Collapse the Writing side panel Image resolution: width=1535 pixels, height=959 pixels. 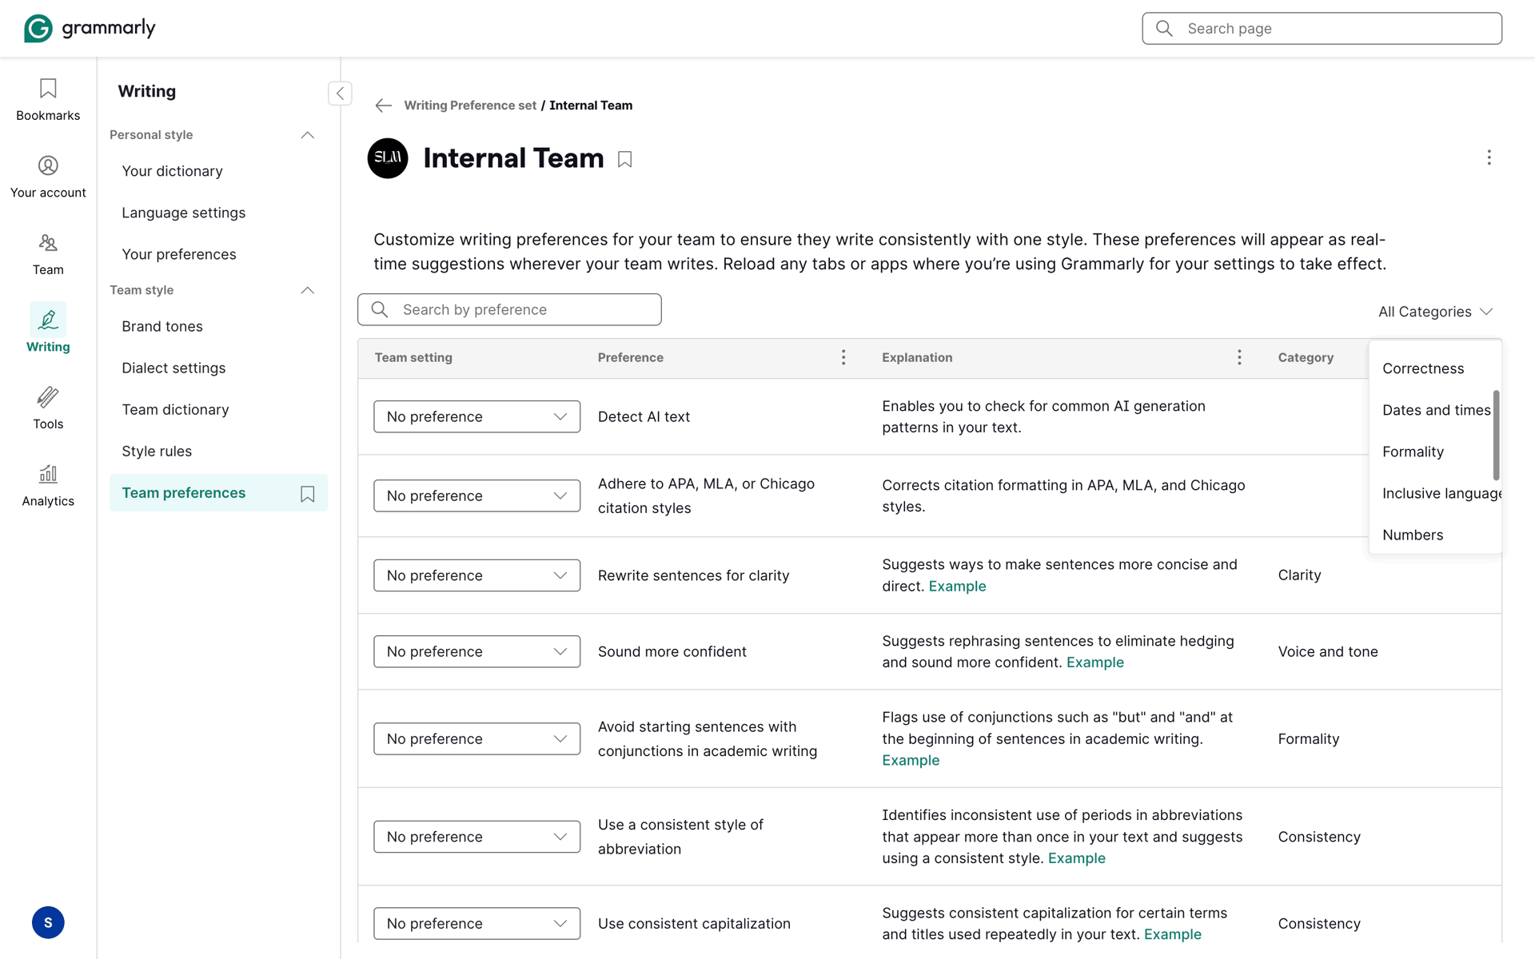340,94
